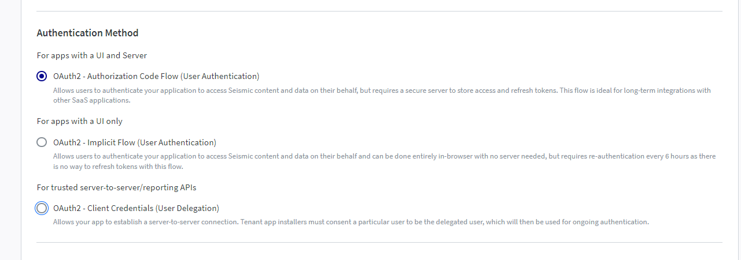Enable the Client Credentials radio button
Image resolution: width=741 pixels, height=260 pixels.
[42, 208]
